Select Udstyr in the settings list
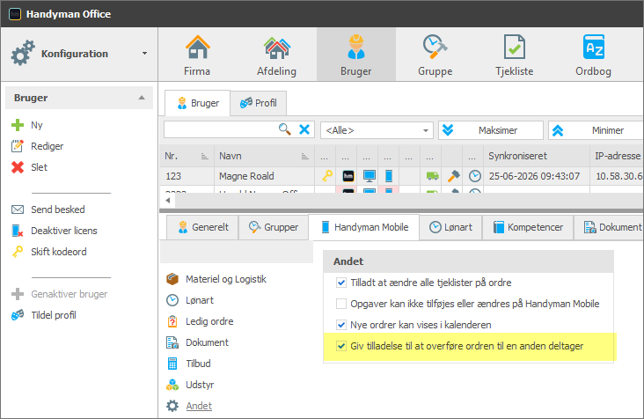 (x=190, y=385)
